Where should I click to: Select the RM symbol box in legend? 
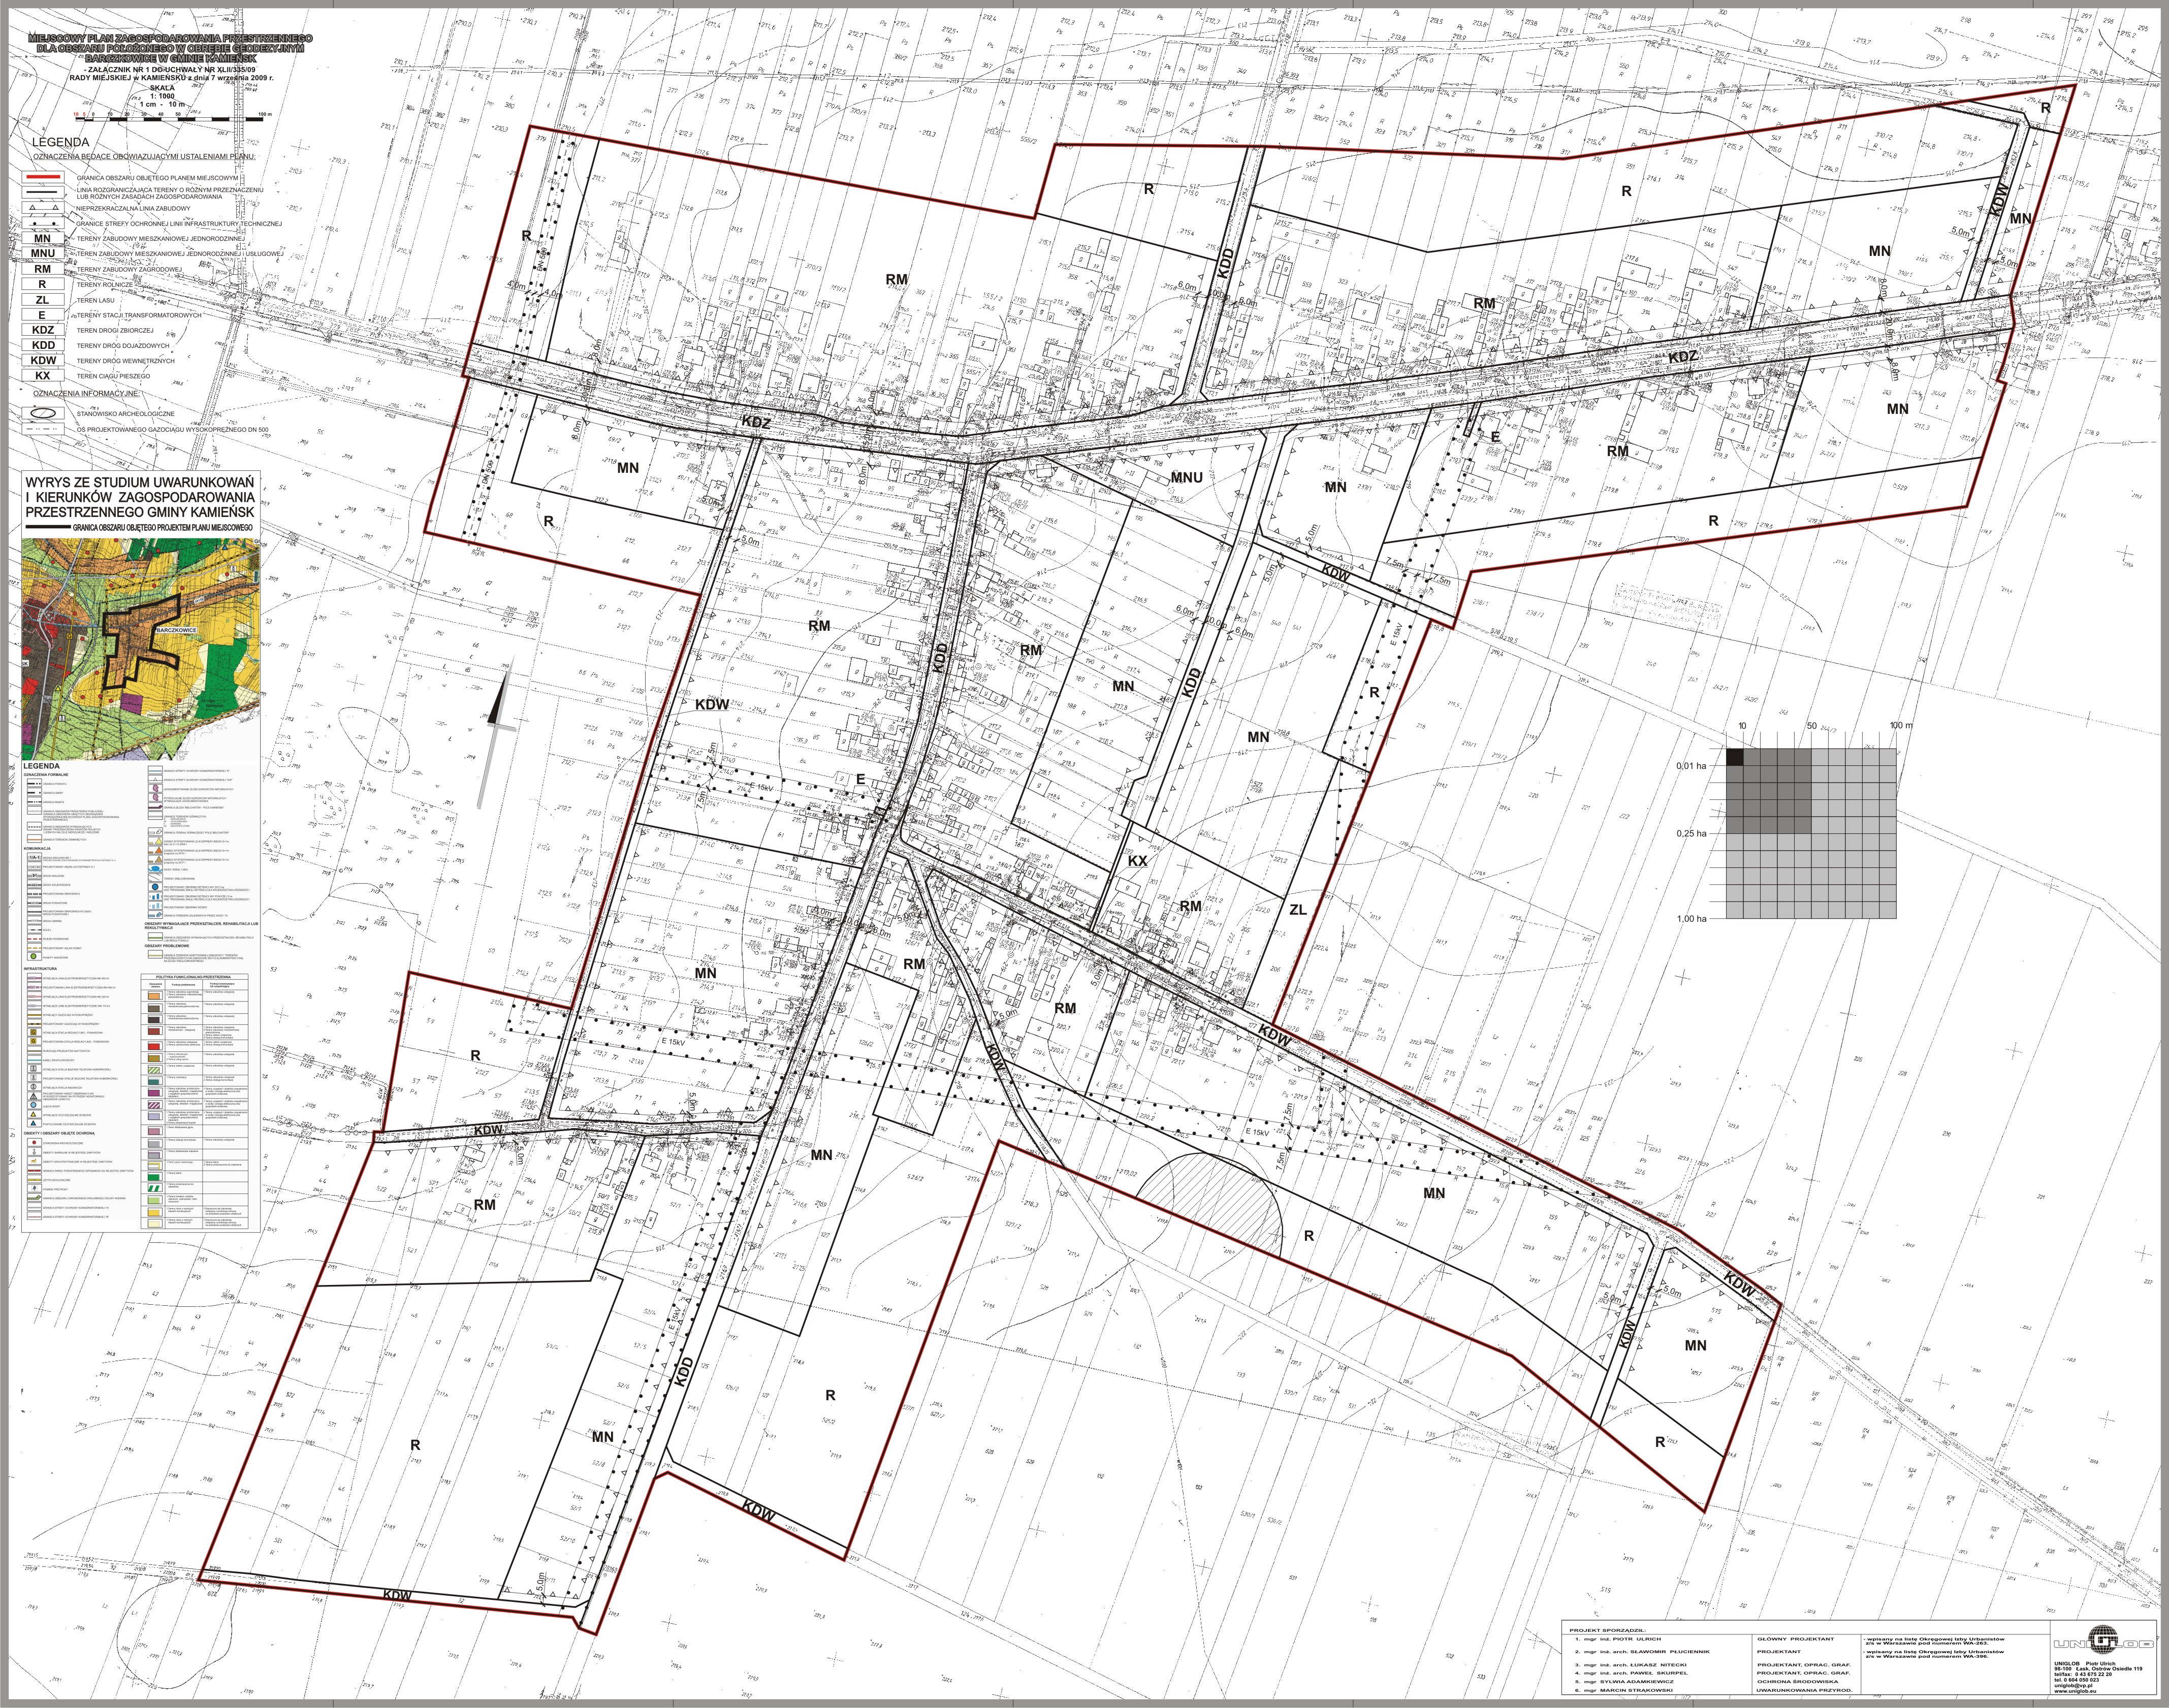pyautogui.click(x=43, y=269)
